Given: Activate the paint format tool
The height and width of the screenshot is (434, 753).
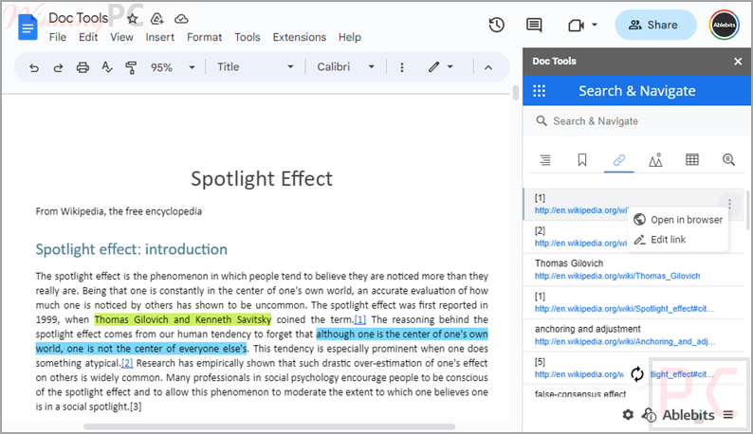Looking at the screenshot, I should [131, 67].
